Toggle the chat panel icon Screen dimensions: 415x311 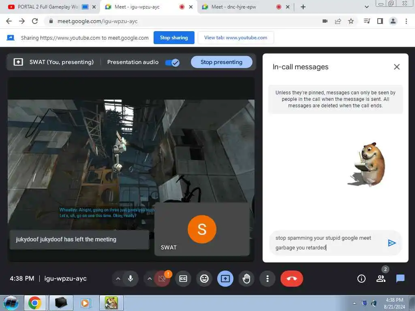tap(400, 279)
